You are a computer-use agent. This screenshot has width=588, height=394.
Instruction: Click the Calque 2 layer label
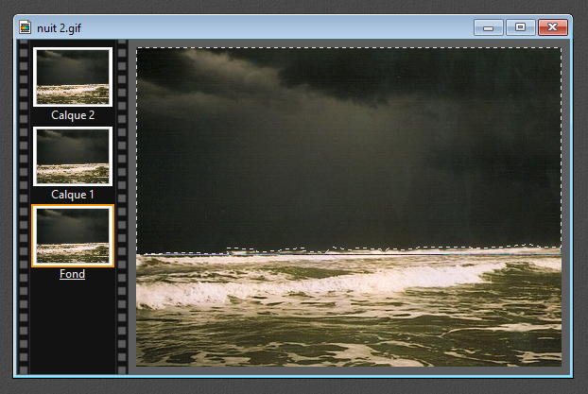[73, 116]
